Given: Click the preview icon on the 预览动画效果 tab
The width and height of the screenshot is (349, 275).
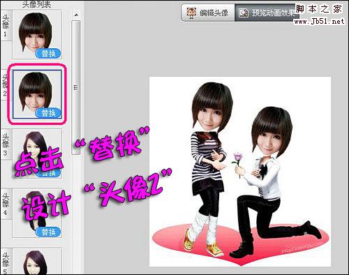Looking at the screenshot, I should coord(244,13).
